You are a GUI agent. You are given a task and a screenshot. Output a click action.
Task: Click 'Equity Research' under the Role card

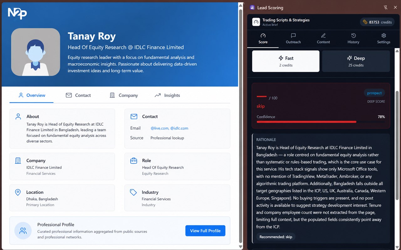155,173
